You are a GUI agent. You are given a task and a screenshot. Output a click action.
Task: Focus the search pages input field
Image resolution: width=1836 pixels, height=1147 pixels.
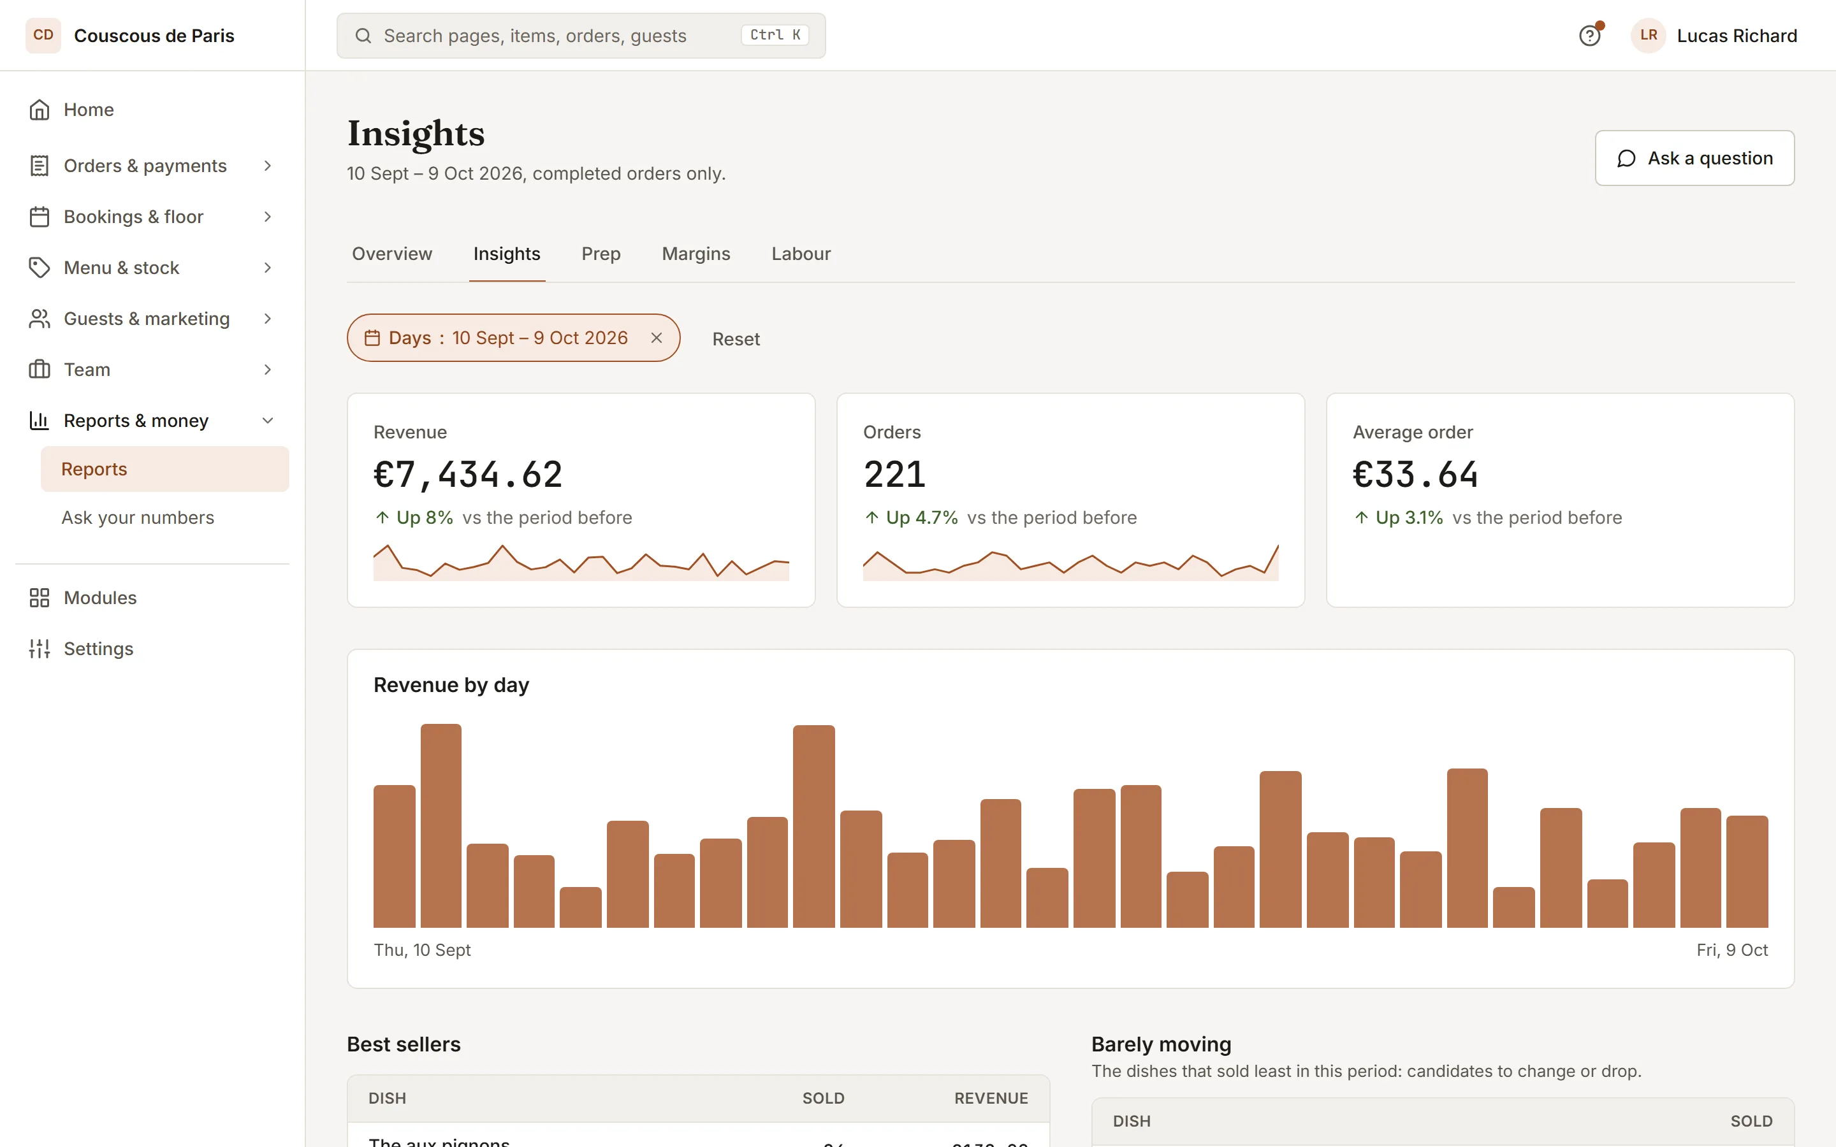tap(581, 36)
